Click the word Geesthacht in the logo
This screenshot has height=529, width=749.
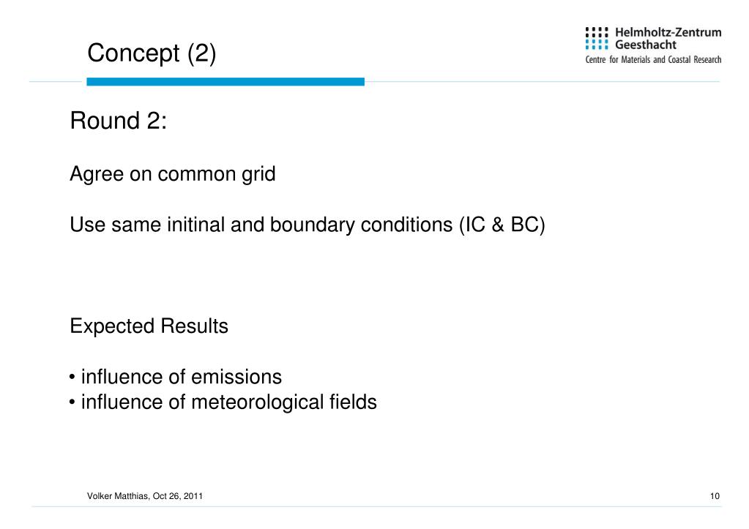645,45
